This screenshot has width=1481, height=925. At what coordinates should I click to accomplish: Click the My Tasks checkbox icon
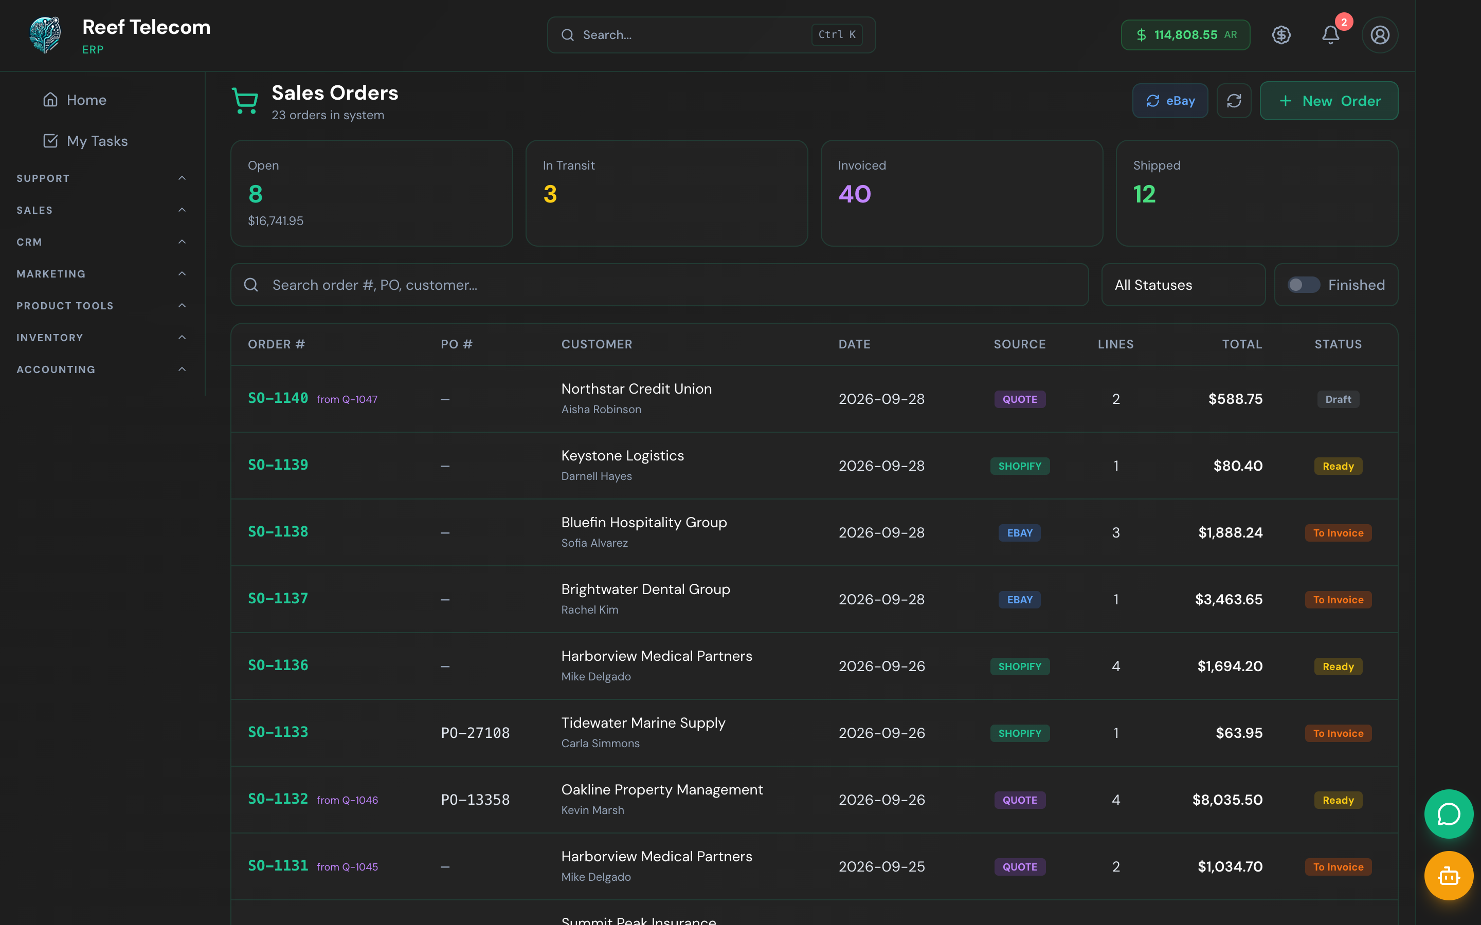click(50, 141)
